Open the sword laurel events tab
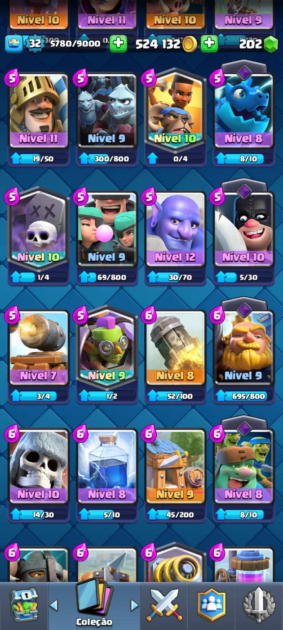283x630 pixels. 259,605
